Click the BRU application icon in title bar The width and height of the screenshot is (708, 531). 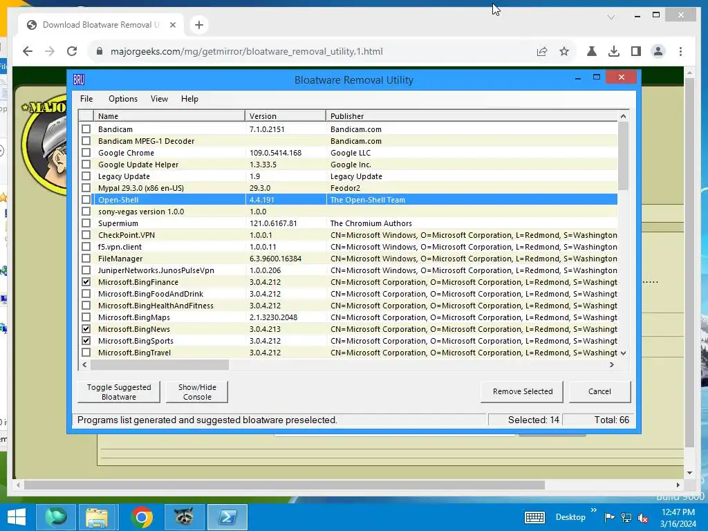79,80
